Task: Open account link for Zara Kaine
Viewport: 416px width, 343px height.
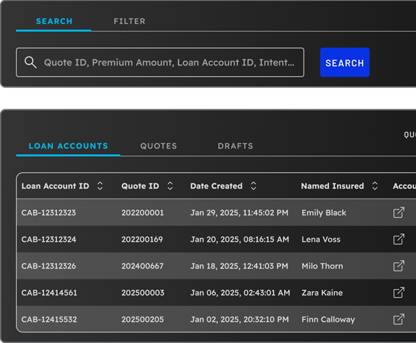Action: (x=399, y=292)
